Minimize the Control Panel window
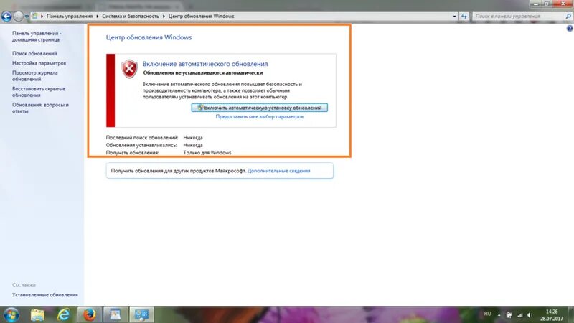 (535, 4)
